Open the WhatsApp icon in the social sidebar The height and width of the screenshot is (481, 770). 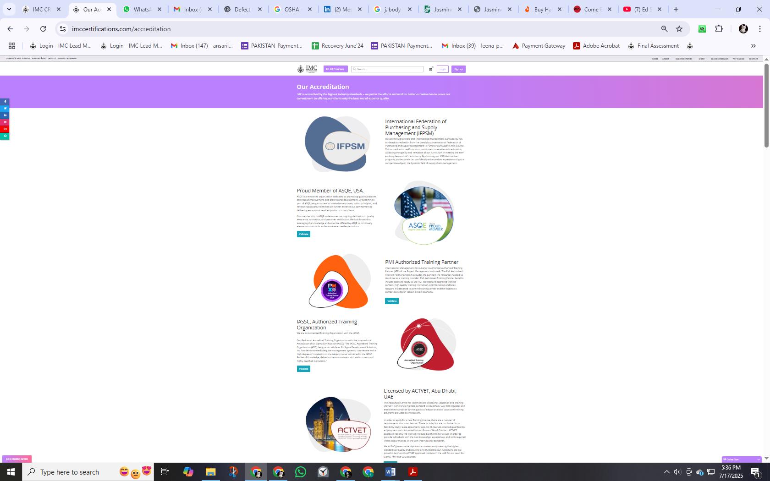[x=5, y=136]
